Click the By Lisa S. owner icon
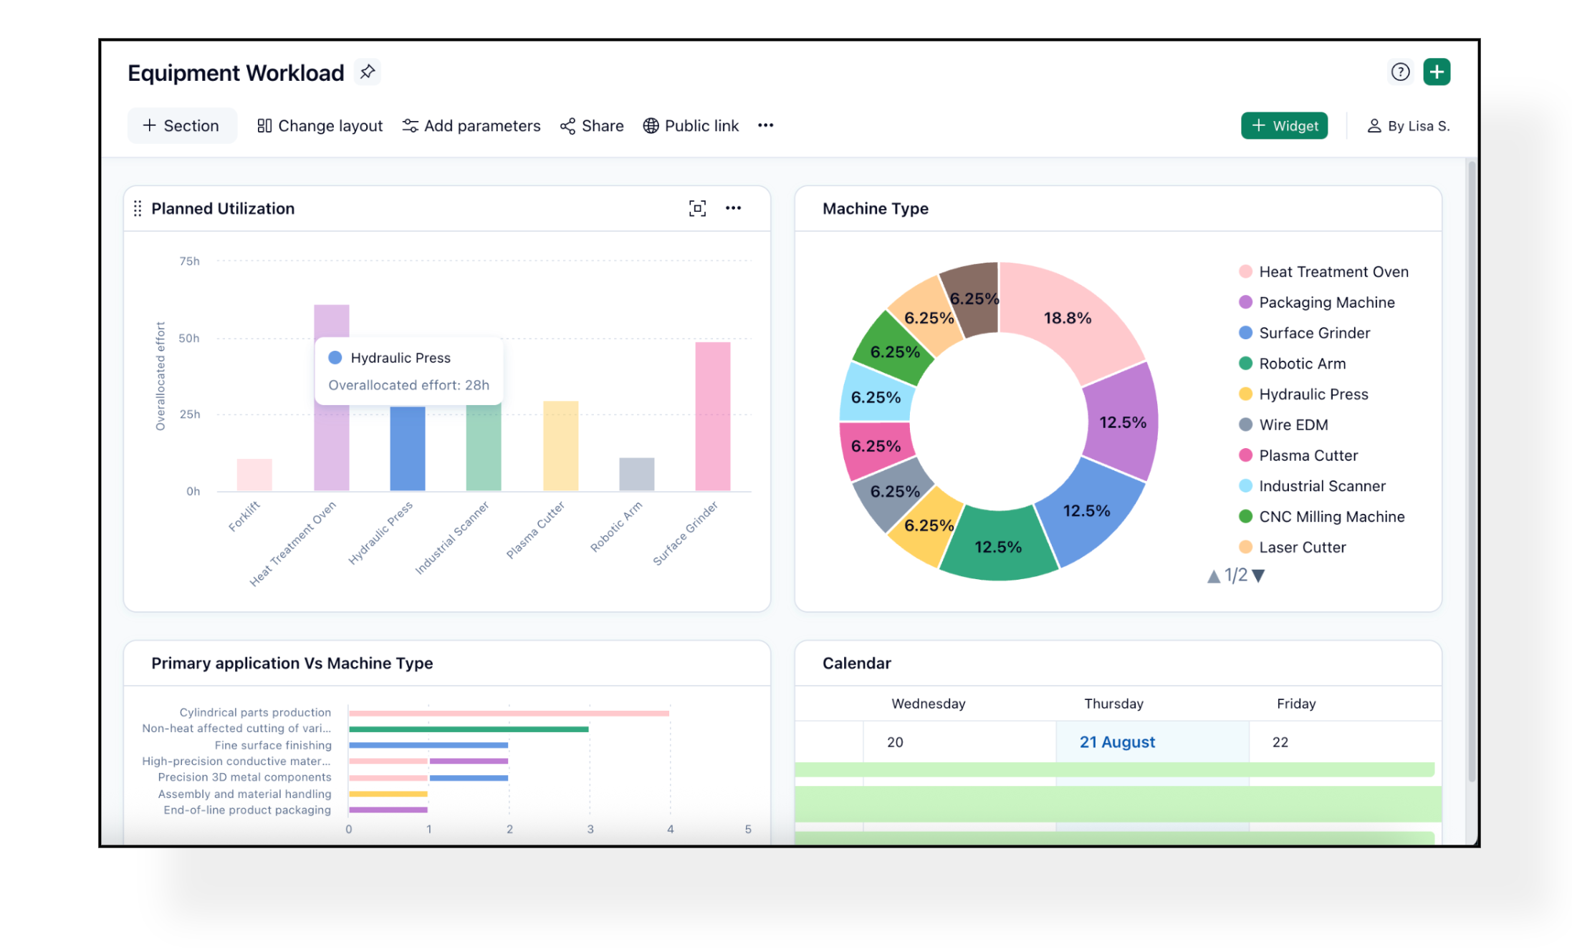Screen dimensions: 1572x952 1374,126
